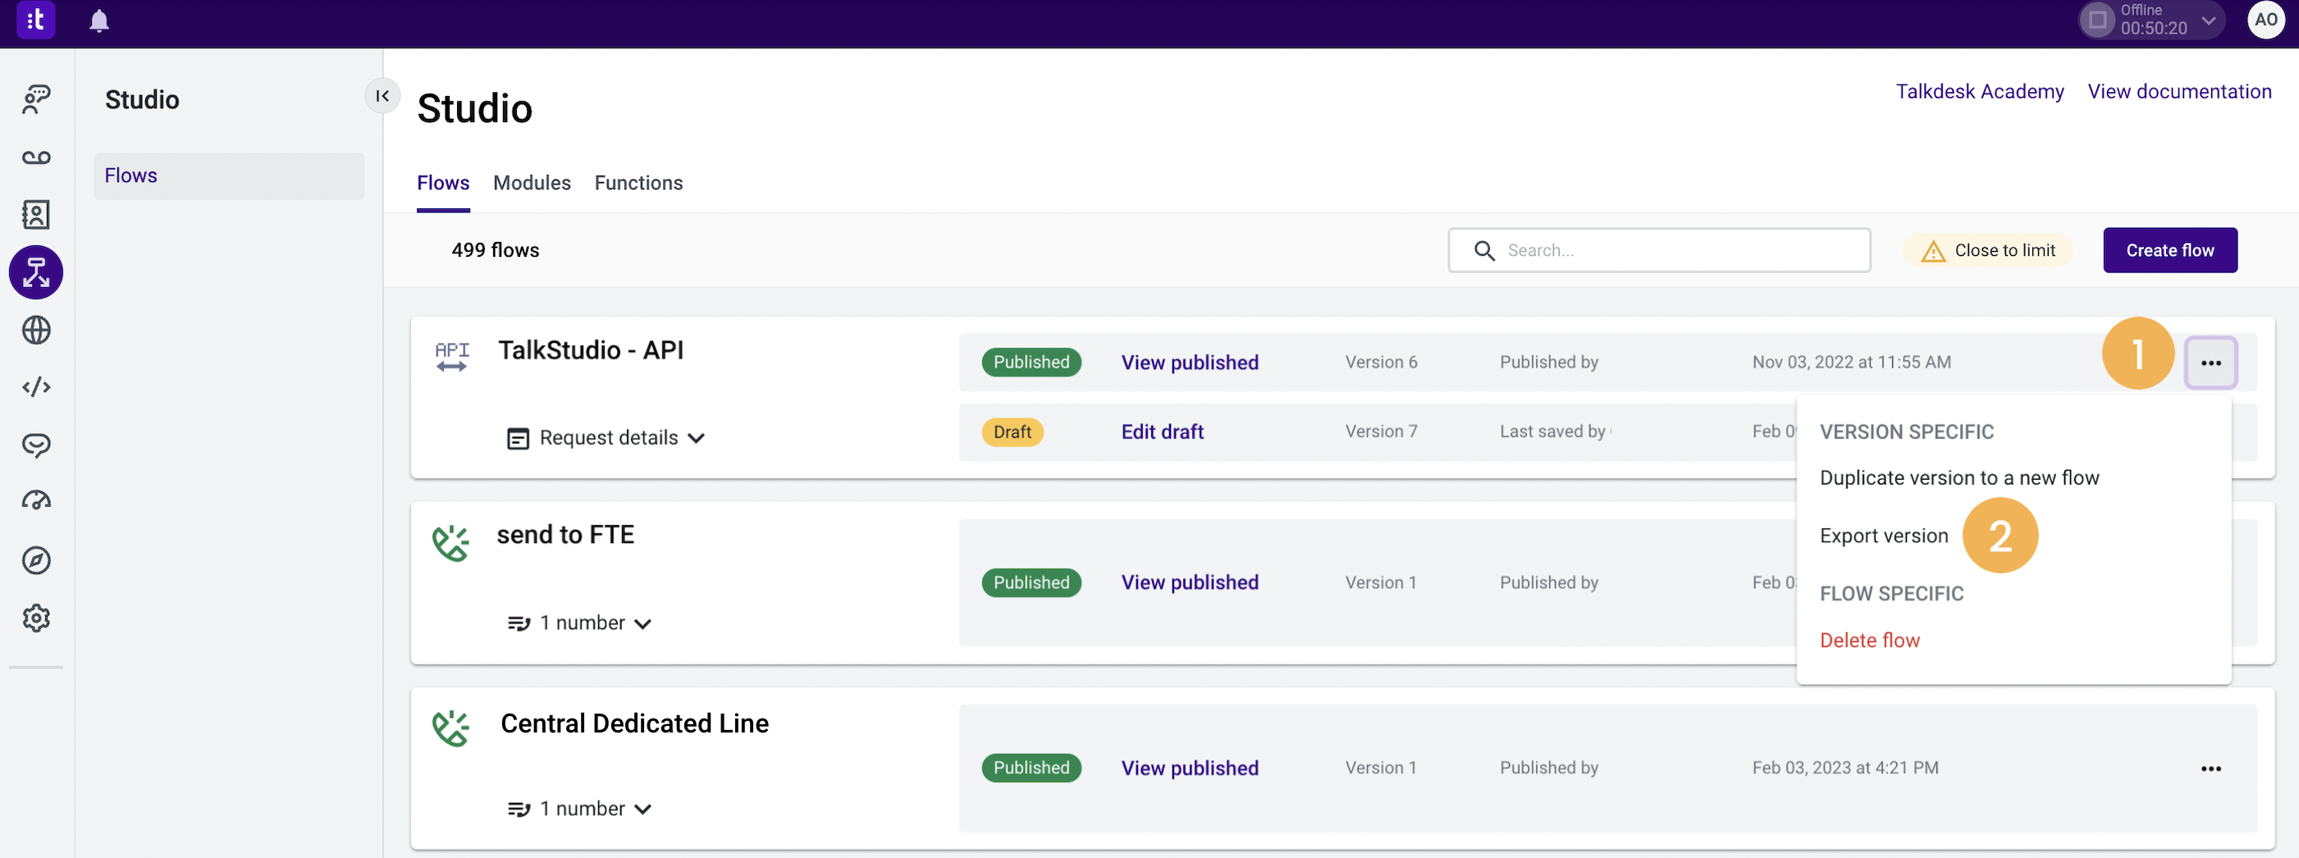Click the Draft badge of TalkStudio - API

[x=1012, y=432]
